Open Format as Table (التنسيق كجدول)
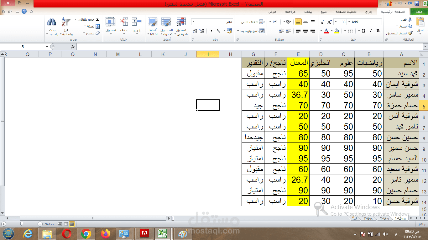This screenshot has height=240, width=428. coord(167,27)
